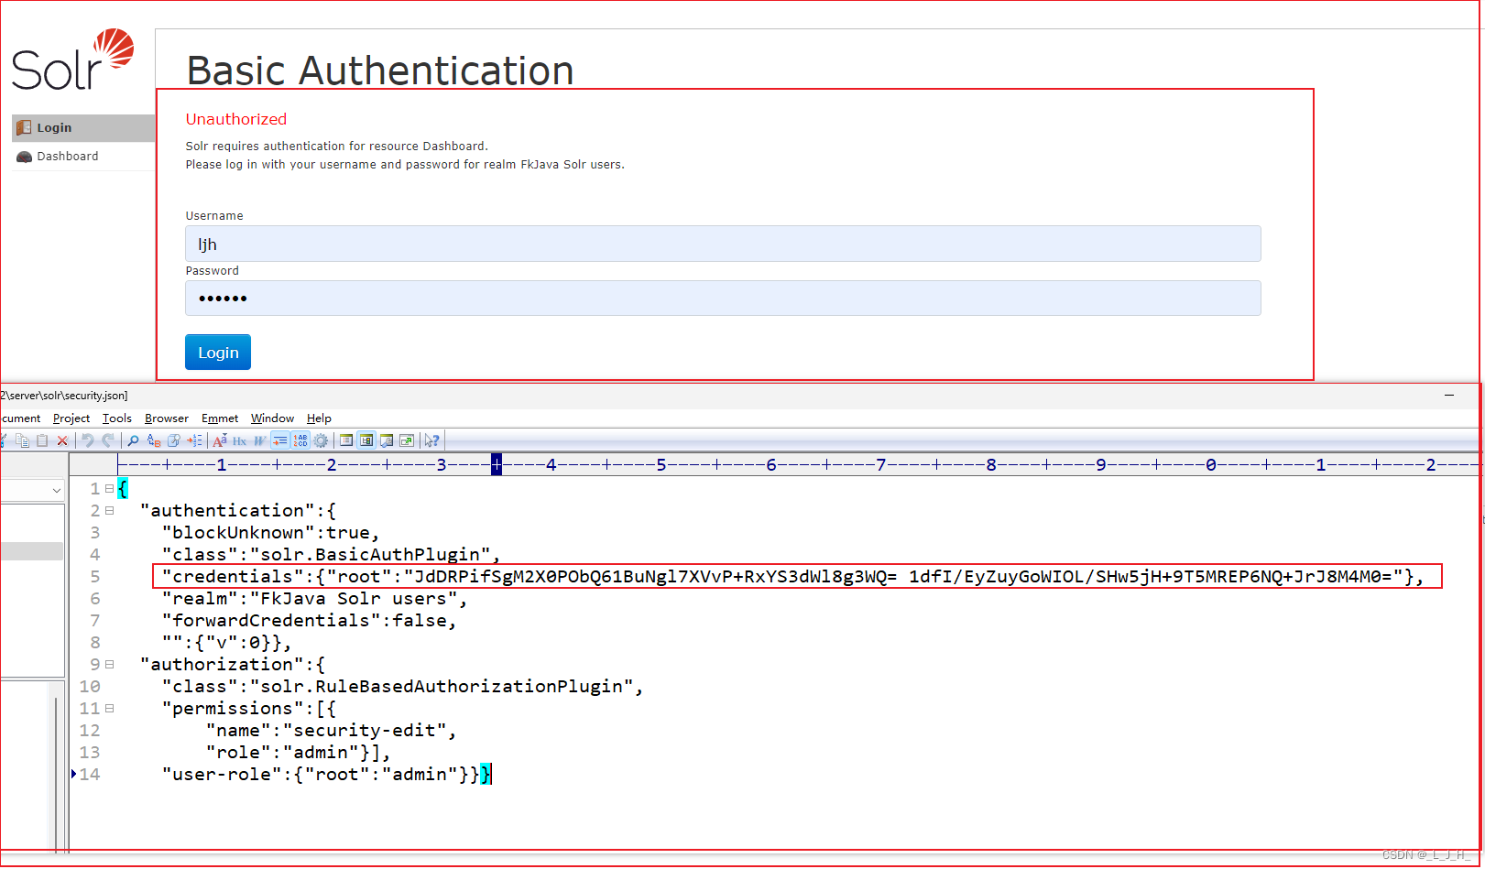Click line number 5 in the gutter

coord(95,577)
